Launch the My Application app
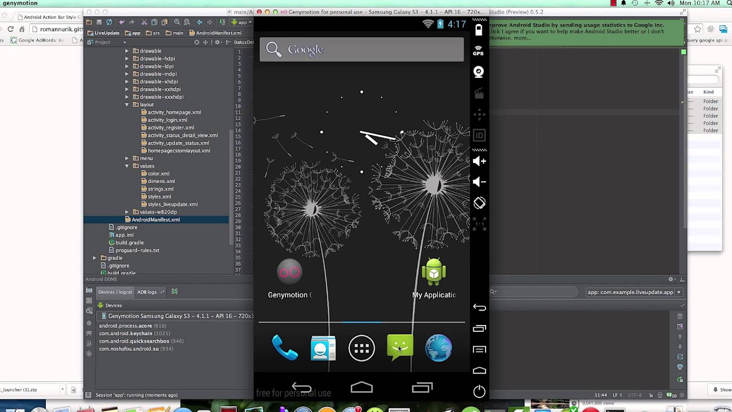The height and width of the screenshot is (412, 732). click(x=434, y=279)
